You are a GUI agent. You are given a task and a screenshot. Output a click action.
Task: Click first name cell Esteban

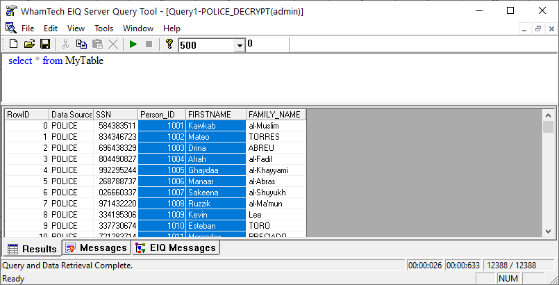(x=216, y=225)
